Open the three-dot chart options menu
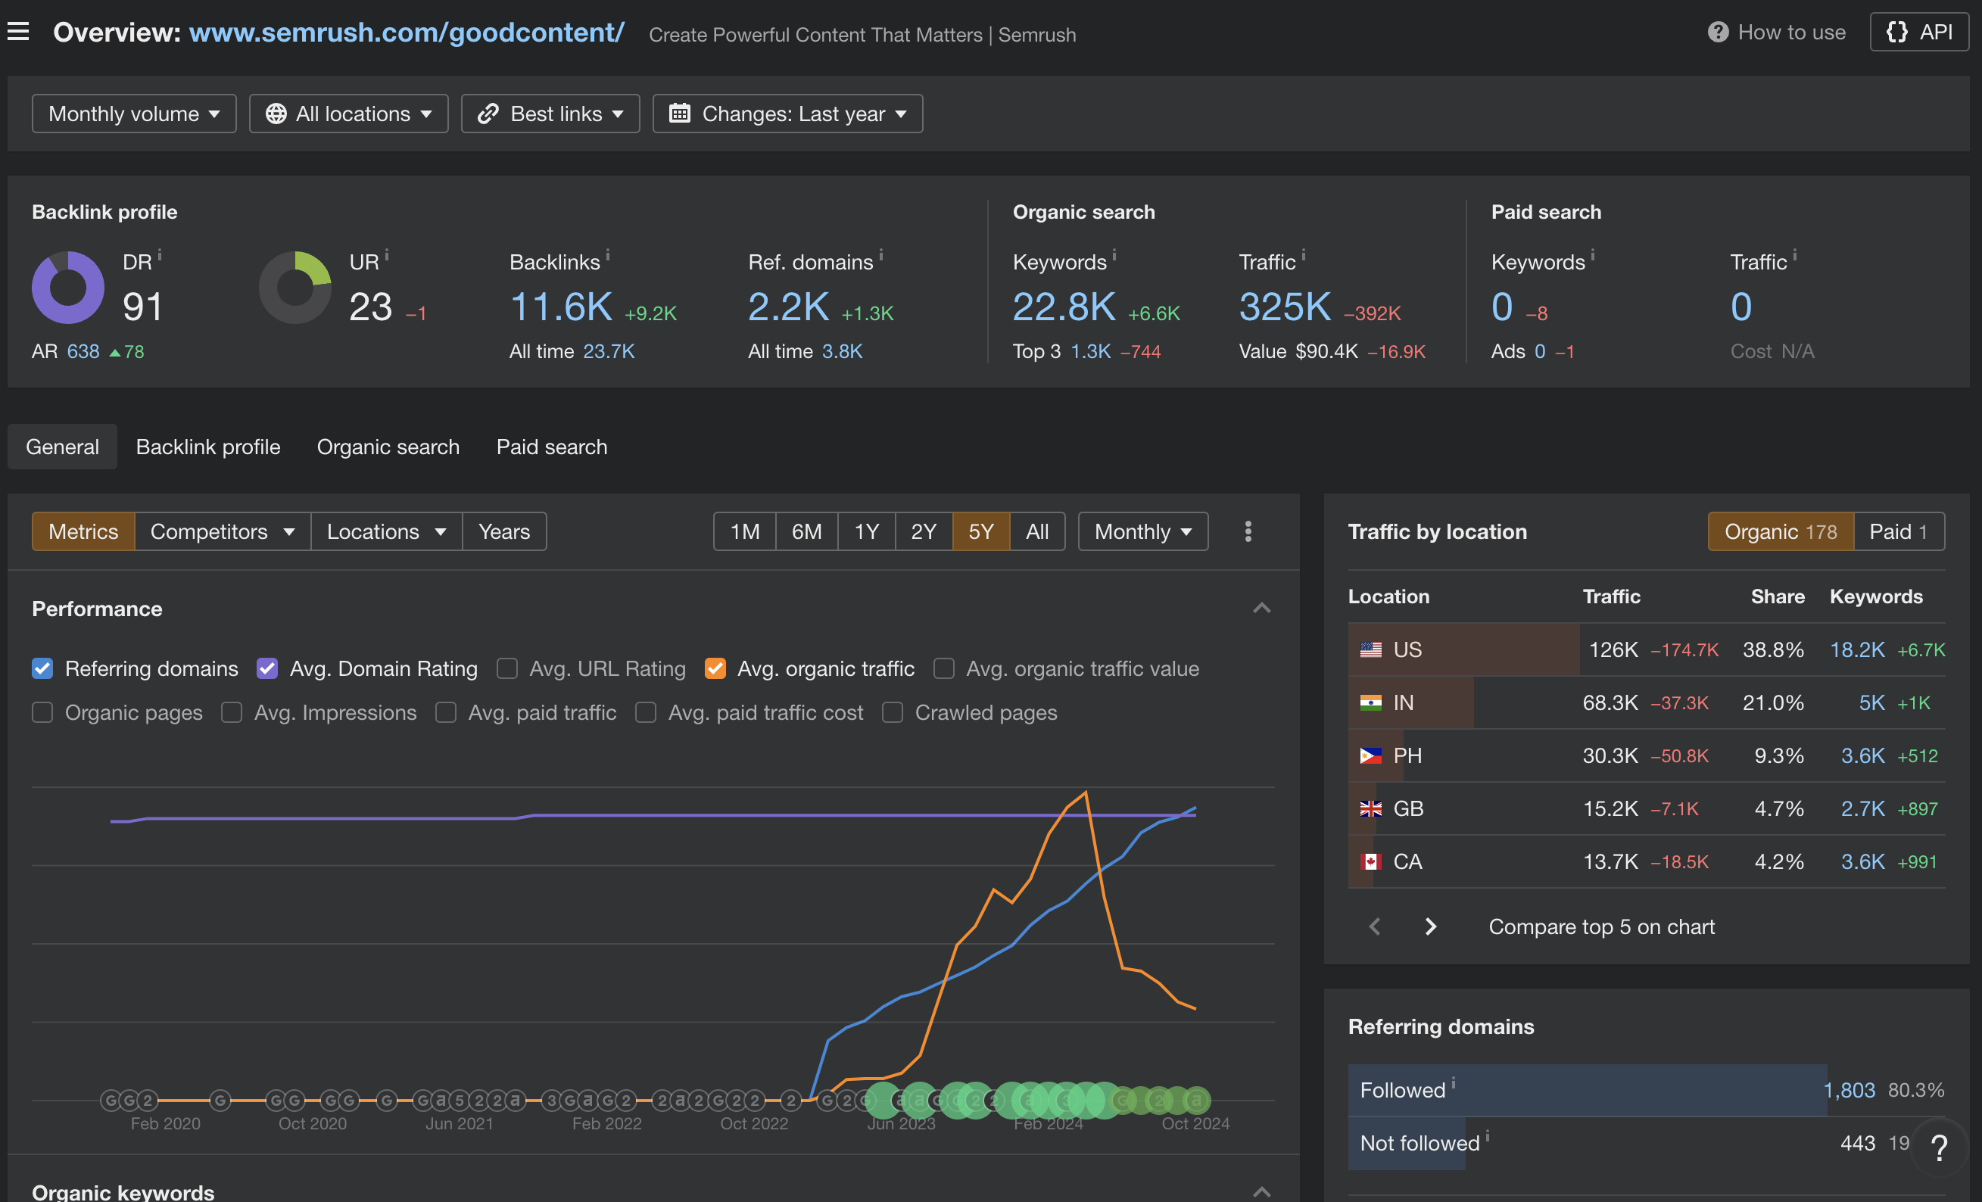Viewport: 1982px width, 1202px height. (1248, 531)
